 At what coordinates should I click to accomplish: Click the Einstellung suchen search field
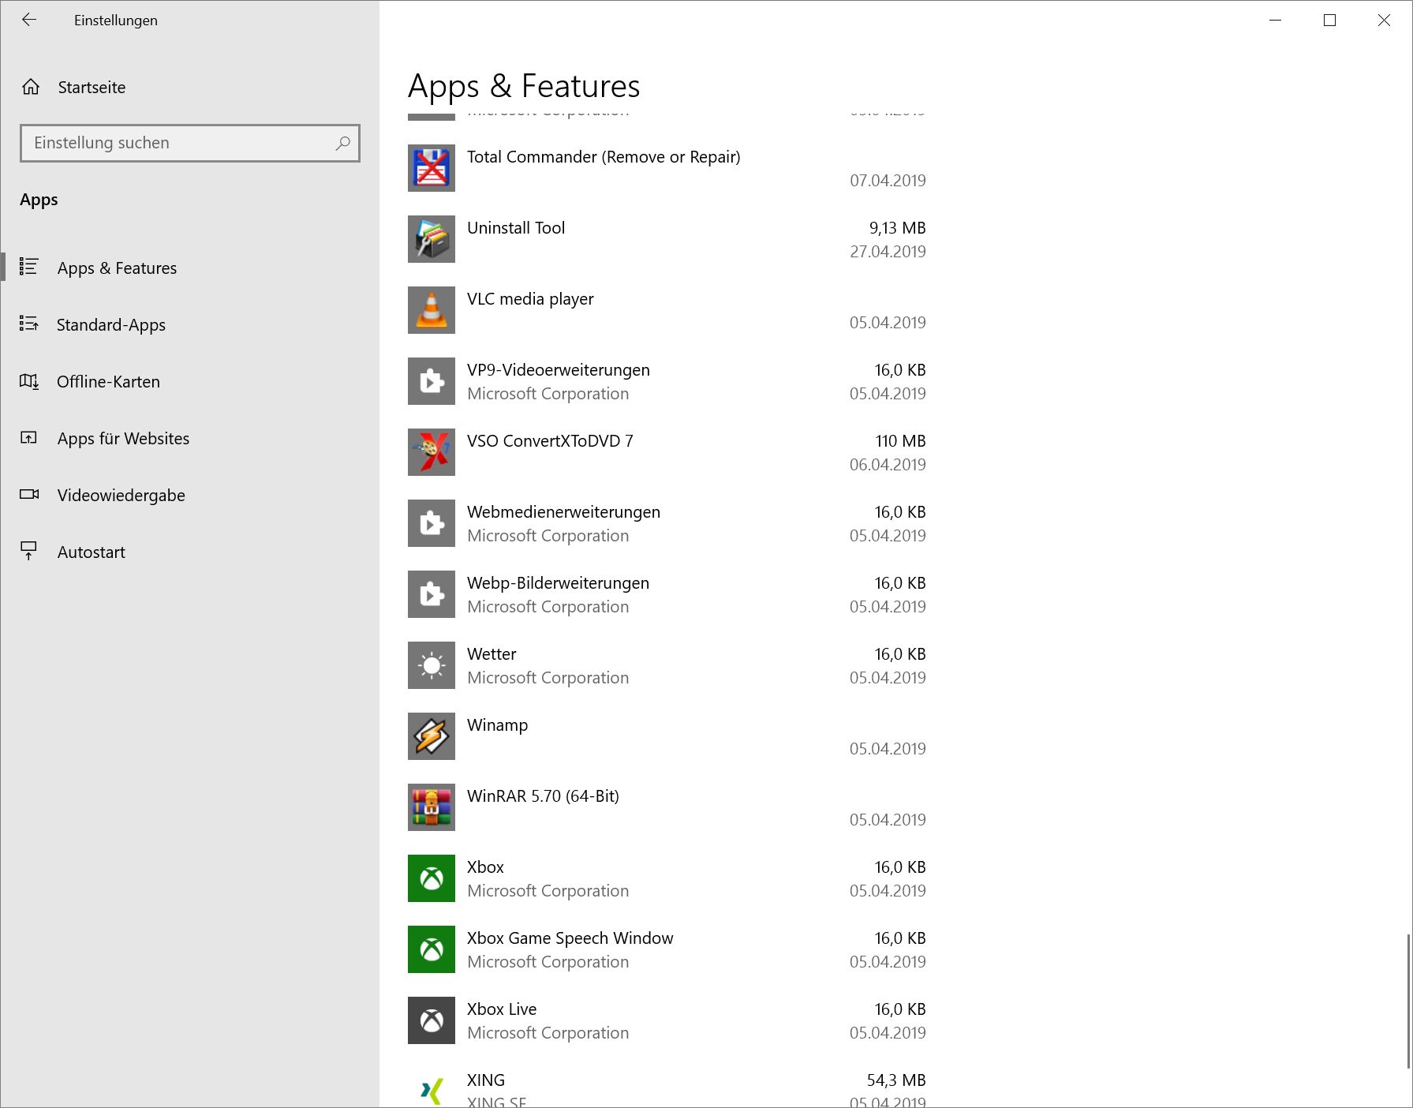[181, 143]
